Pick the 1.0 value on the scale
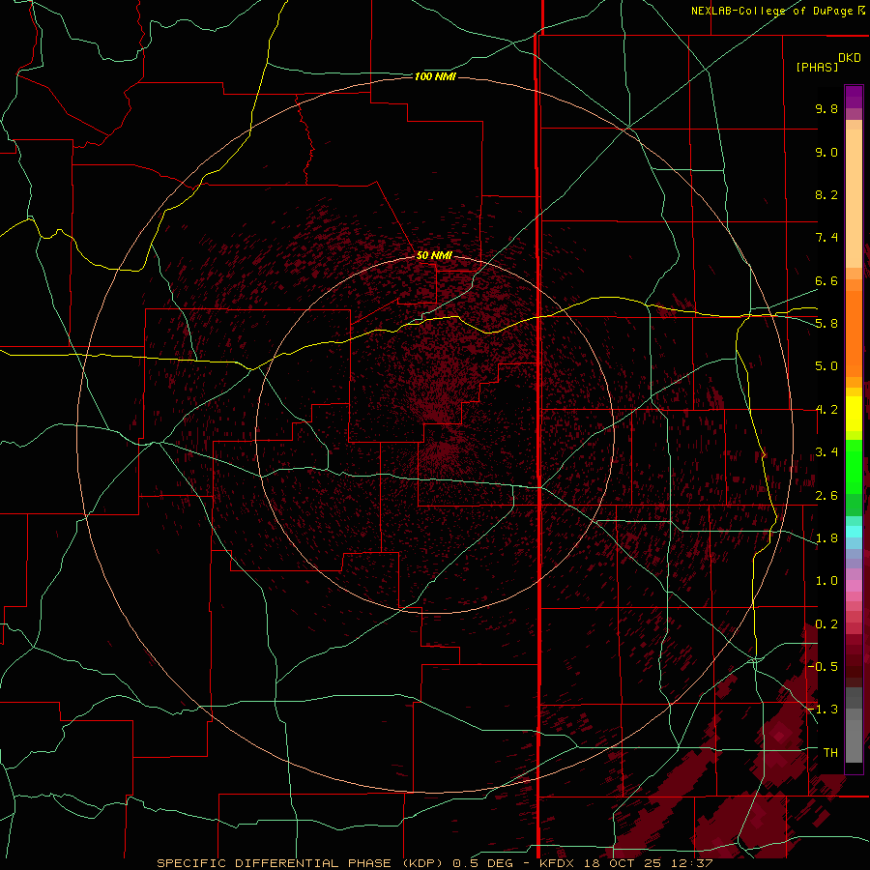 tap(826, 581)
